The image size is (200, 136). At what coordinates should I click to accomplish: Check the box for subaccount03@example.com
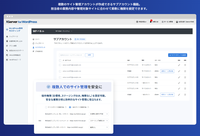[60, 77]
